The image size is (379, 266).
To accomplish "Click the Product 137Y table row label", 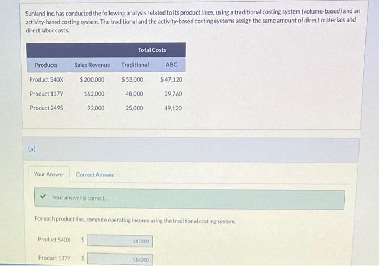I will [x=47, y=94].
